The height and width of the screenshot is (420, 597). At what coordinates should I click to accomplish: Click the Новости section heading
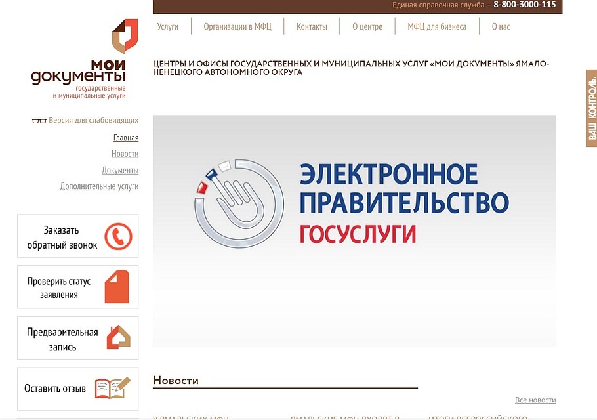[x=176, y=381]
